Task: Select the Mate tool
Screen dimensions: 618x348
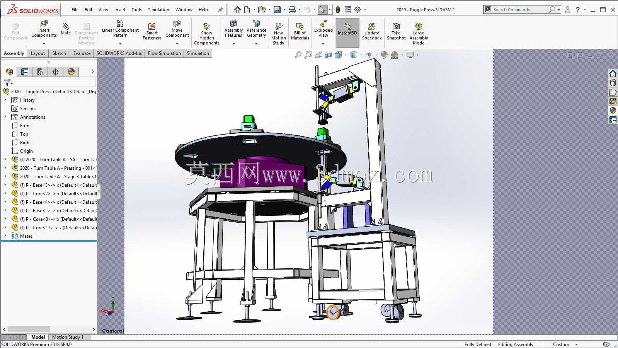Action: tap(66, 29)
